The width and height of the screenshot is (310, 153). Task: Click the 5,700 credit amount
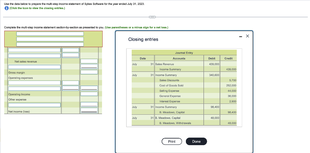(232, 80)
